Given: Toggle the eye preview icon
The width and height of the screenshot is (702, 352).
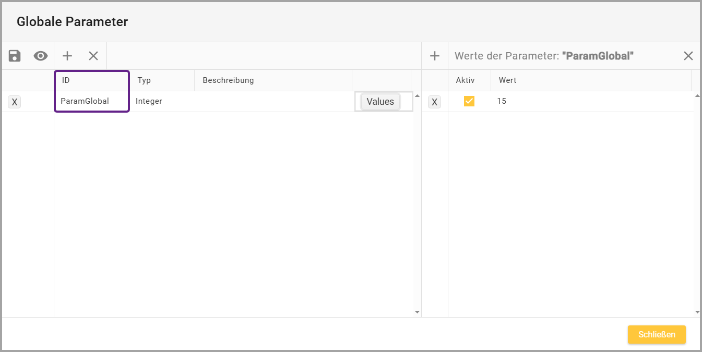Looking at the screenshot, I should [41, 56].
